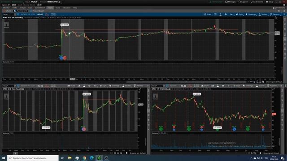Viewport: 287px width, 161px height.
Task: Click the event bubble under bottom-left chart
Action: tap(83, 129)
